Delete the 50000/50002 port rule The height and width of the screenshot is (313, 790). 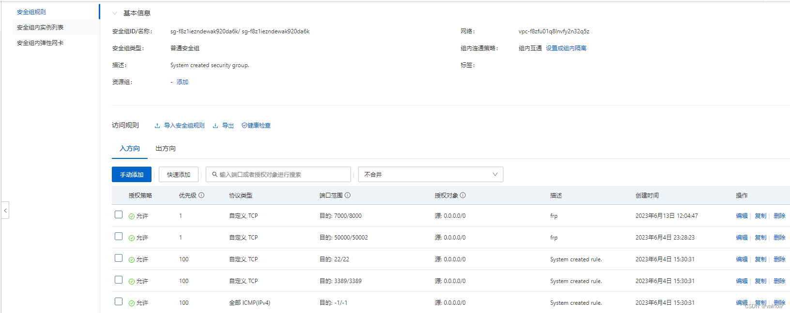tap(779, 238)
